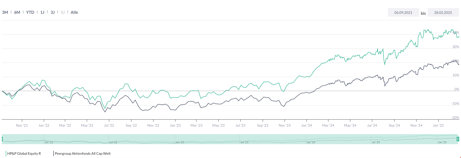Open the end date field 28.02.2025
This screenshot has width=461, height=158.
443,13
